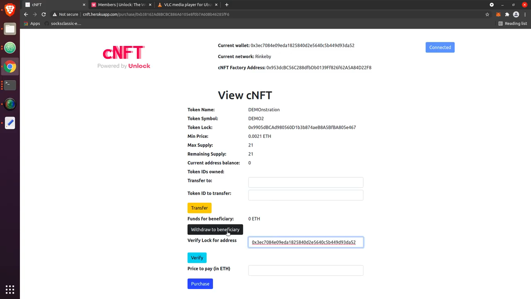Click the current wallet address text

tap(302, 45)
